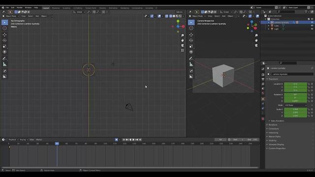The height and width of the screenshot is (177, 315).
Task: Toggle perspective/orthographic grid icon in left viewport
Action: point(183,50)
